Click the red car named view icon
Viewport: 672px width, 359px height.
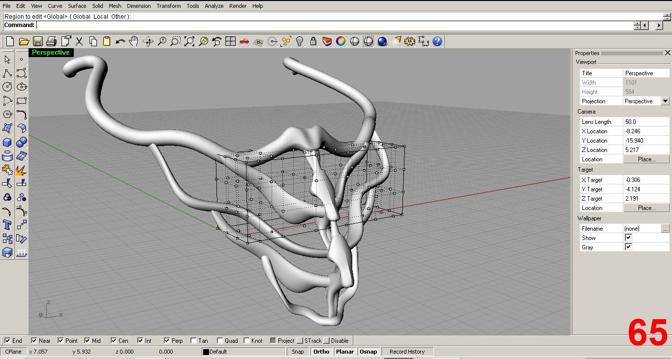pyautogui.click(x=244, y=41)
